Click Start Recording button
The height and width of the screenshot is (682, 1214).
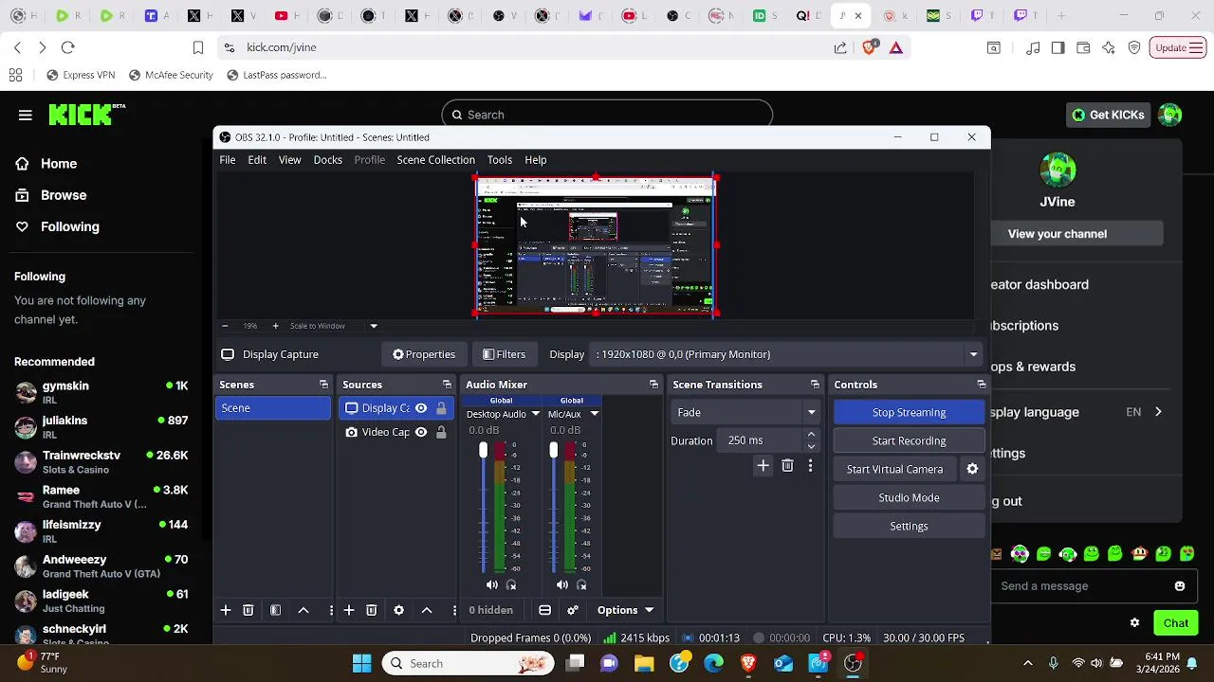pos(909,440)
